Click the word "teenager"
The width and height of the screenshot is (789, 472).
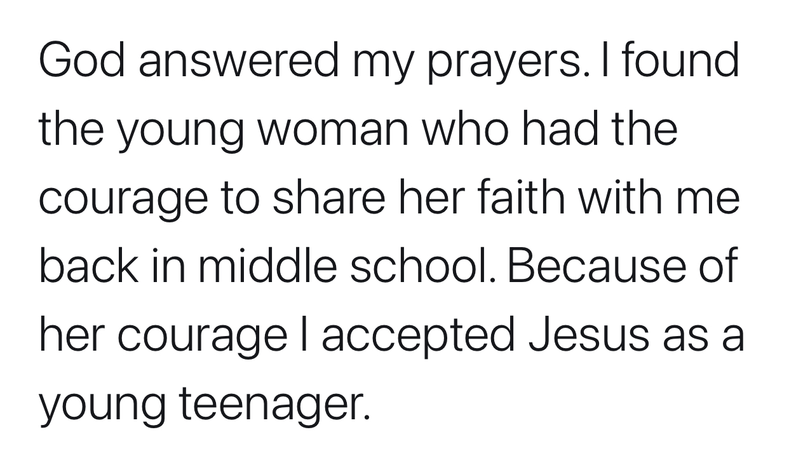[x=272, y=403]
